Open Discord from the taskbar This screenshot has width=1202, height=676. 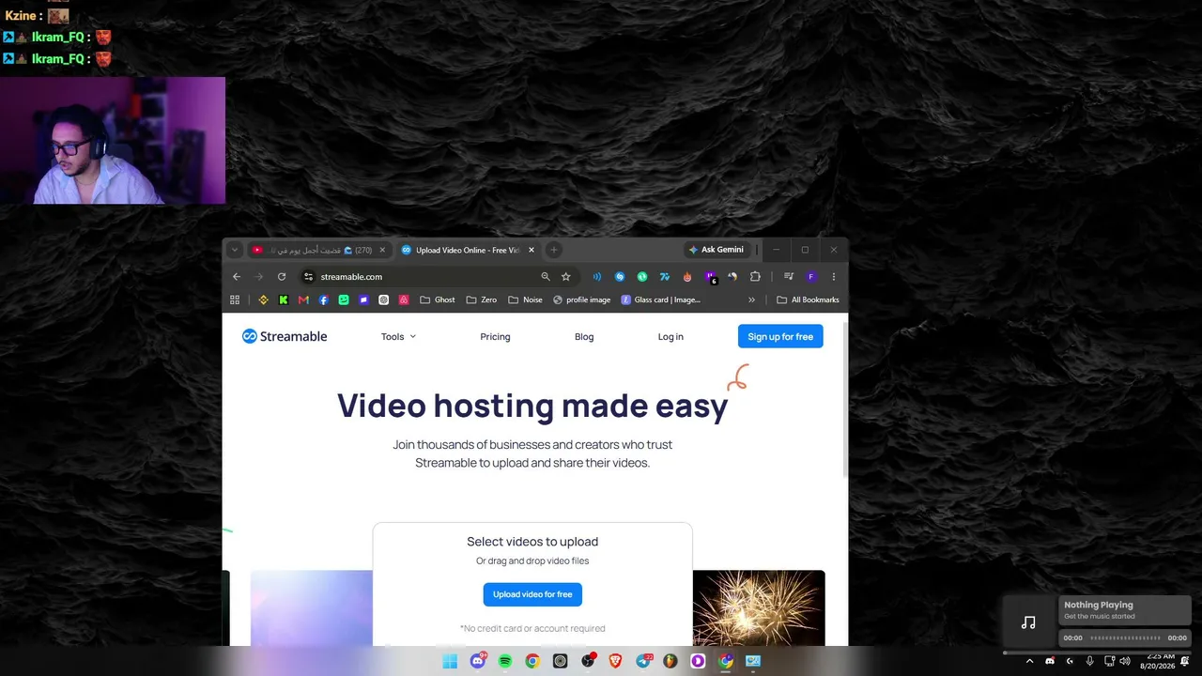pos(478,661)
